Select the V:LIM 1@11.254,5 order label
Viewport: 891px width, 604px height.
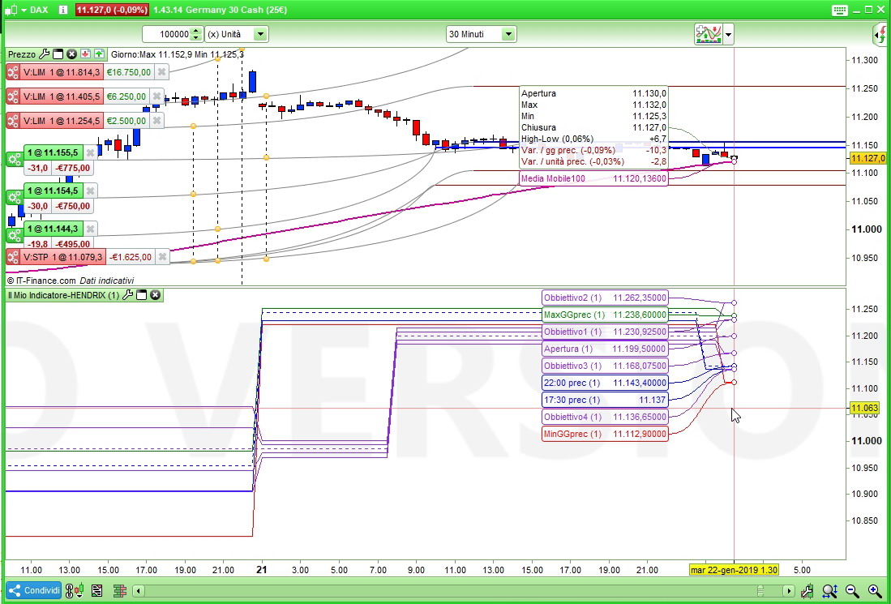[62, 121]
